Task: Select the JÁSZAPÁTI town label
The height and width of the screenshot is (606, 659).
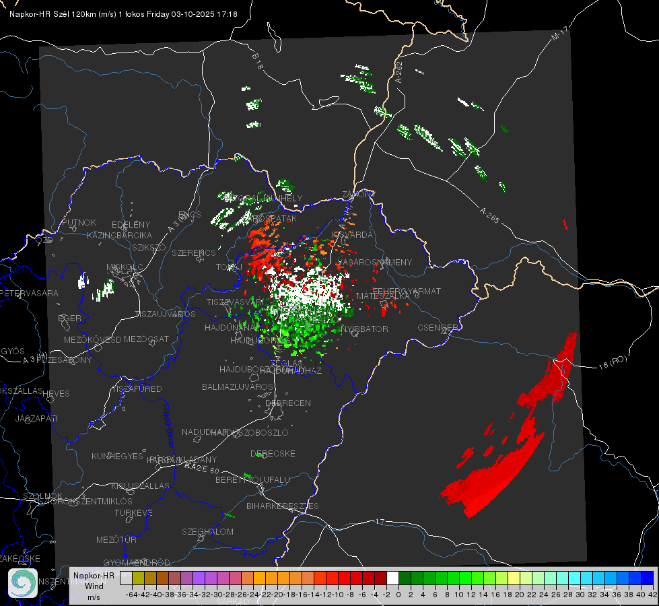Action: pyautogui.click(x=36, y=418)
